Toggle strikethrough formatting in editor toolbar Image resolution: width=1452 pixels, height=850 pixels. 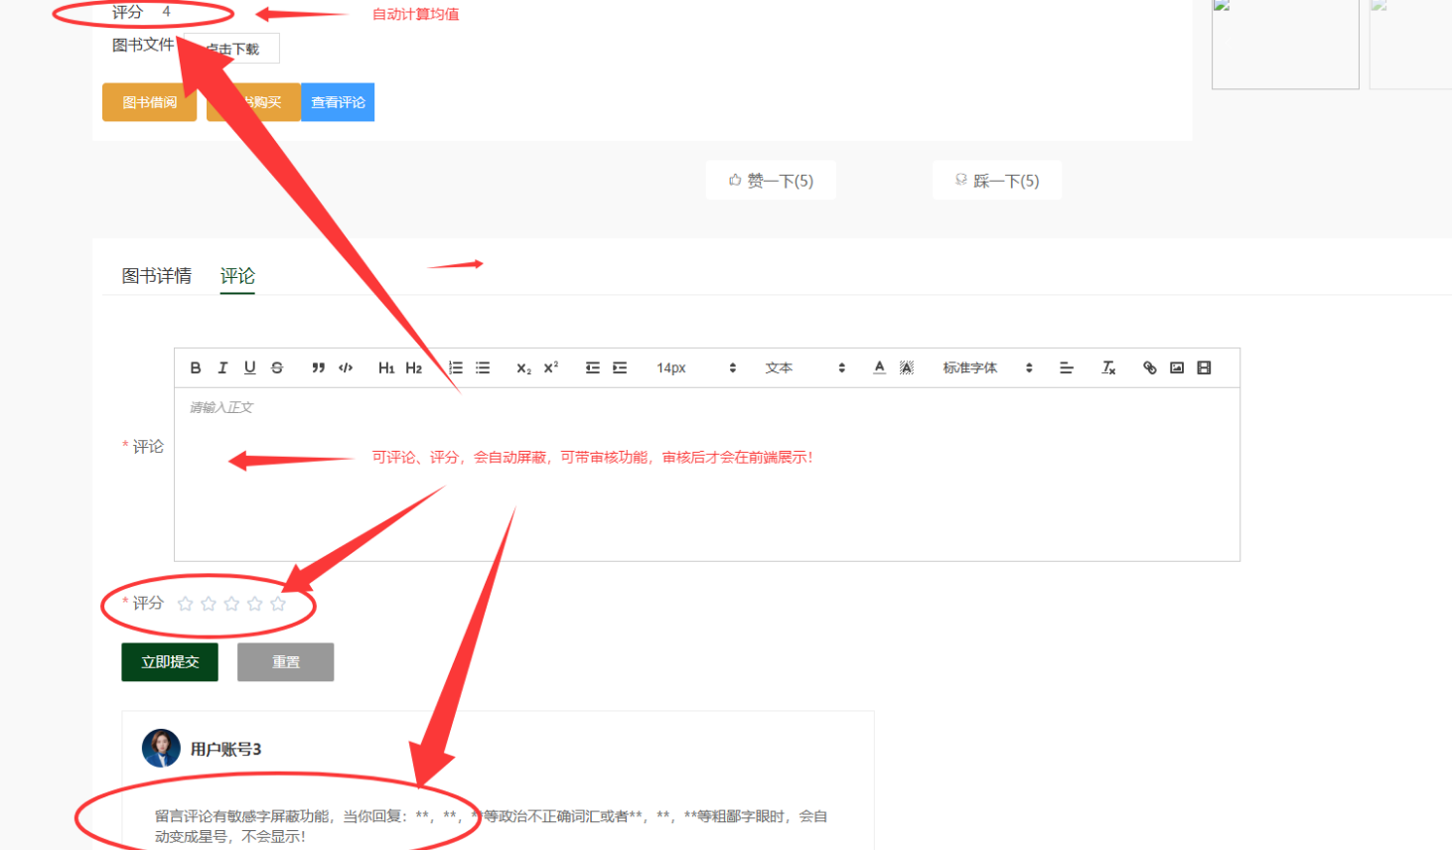pos(277,367)
